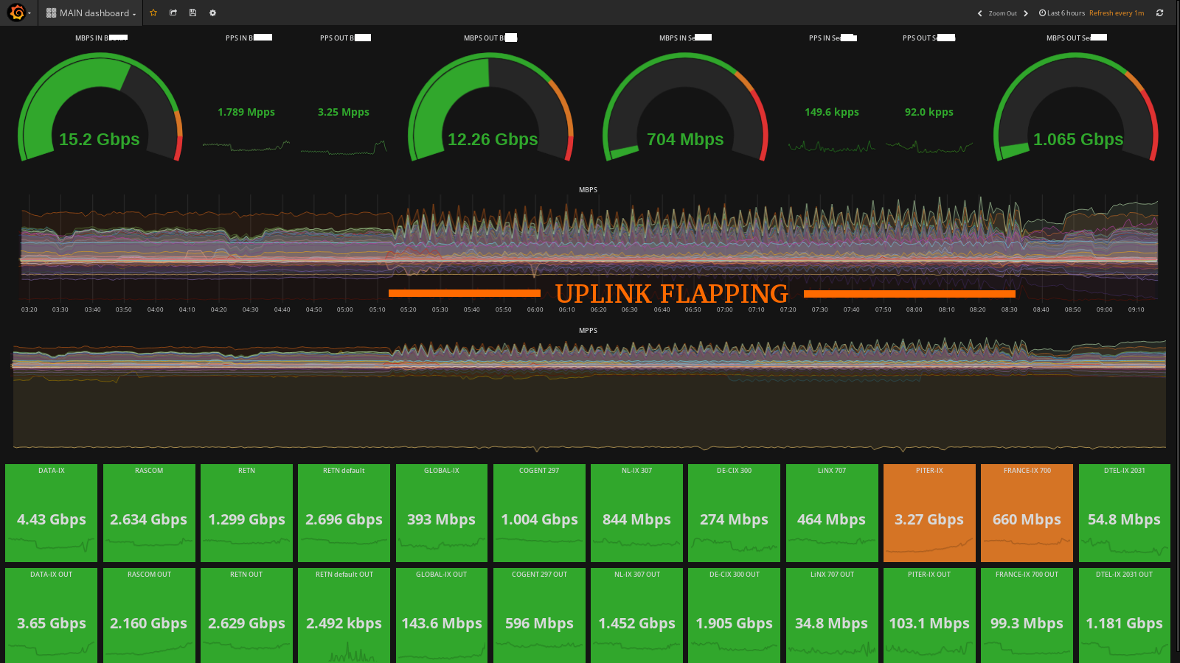
Task: Click the Grafana logo
Action: tap(15, 13)
